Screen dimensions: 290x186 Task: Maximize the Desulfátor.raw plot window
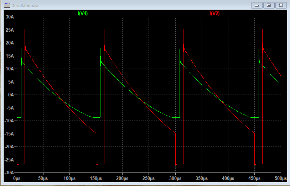(x=269, y=5)
